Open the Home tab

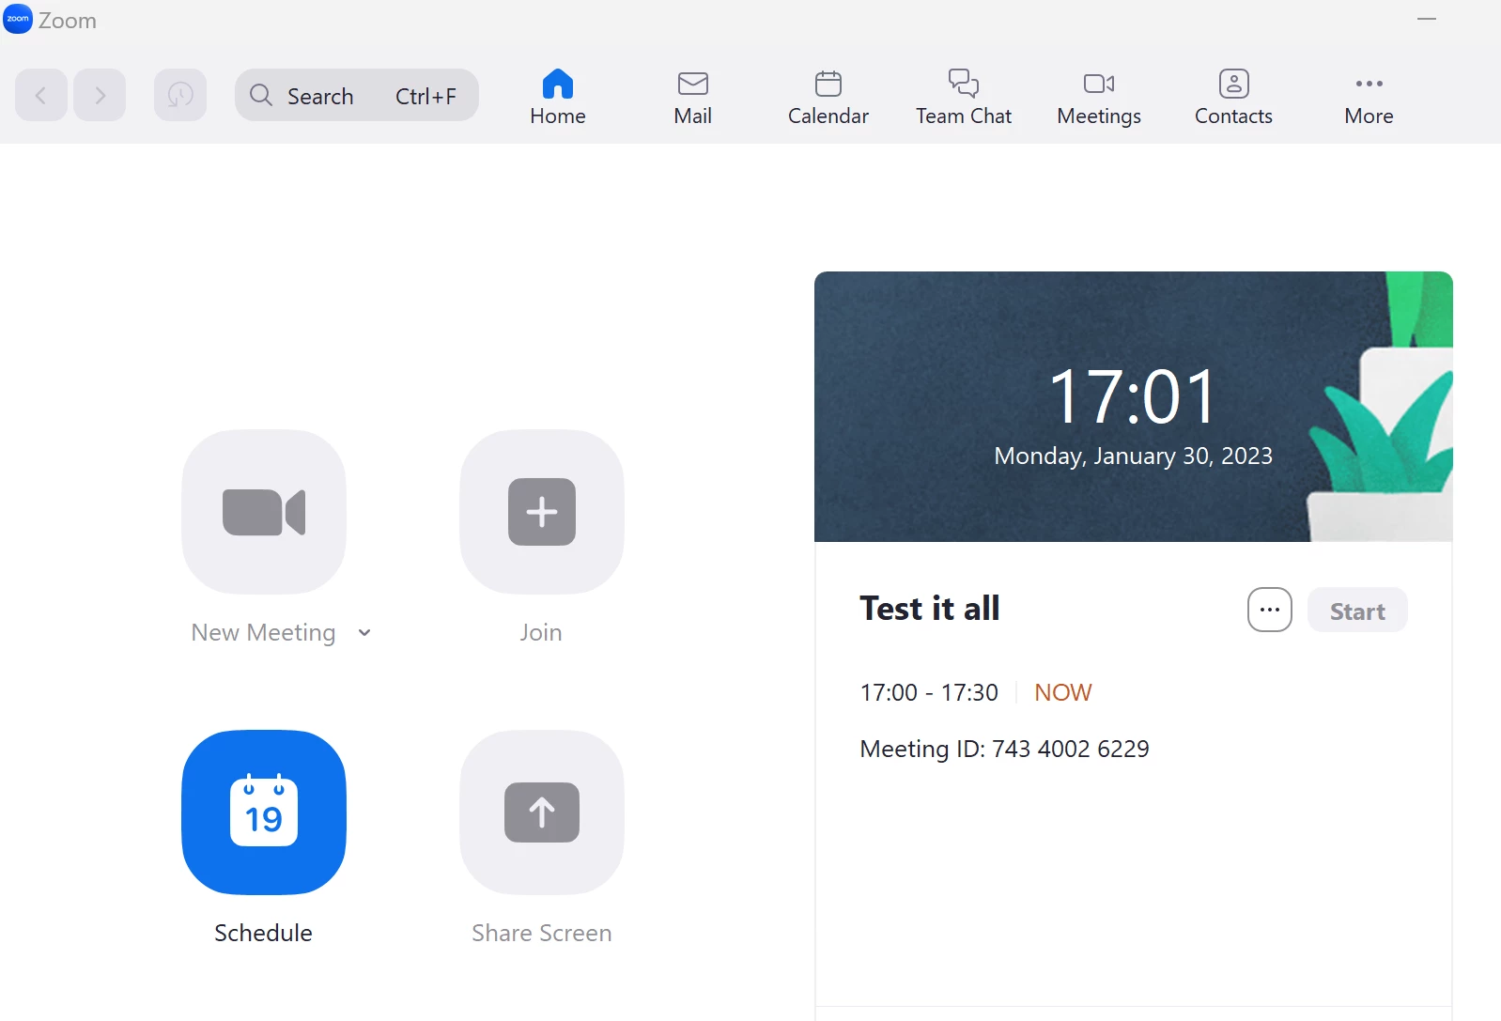(x=558, y=97)
